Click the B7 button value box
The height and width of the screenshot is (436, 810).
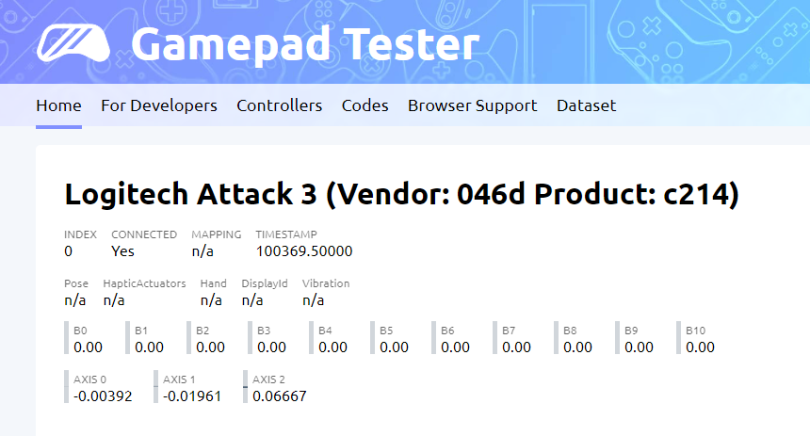coord(515,339)
